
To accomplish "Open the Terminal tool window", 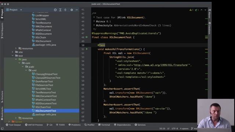I will tap(104, 125).
